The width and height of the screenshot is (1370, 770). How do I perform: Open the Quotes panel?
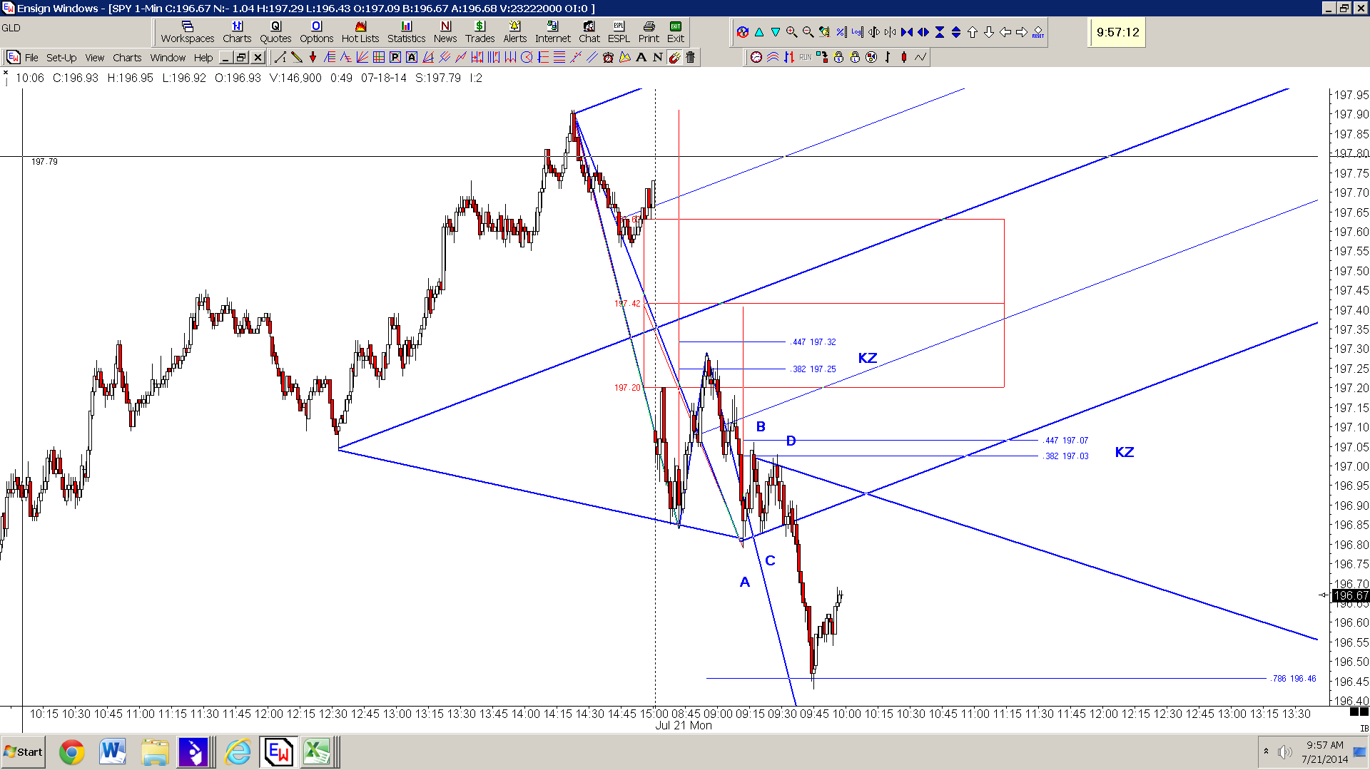pos(275,32)
